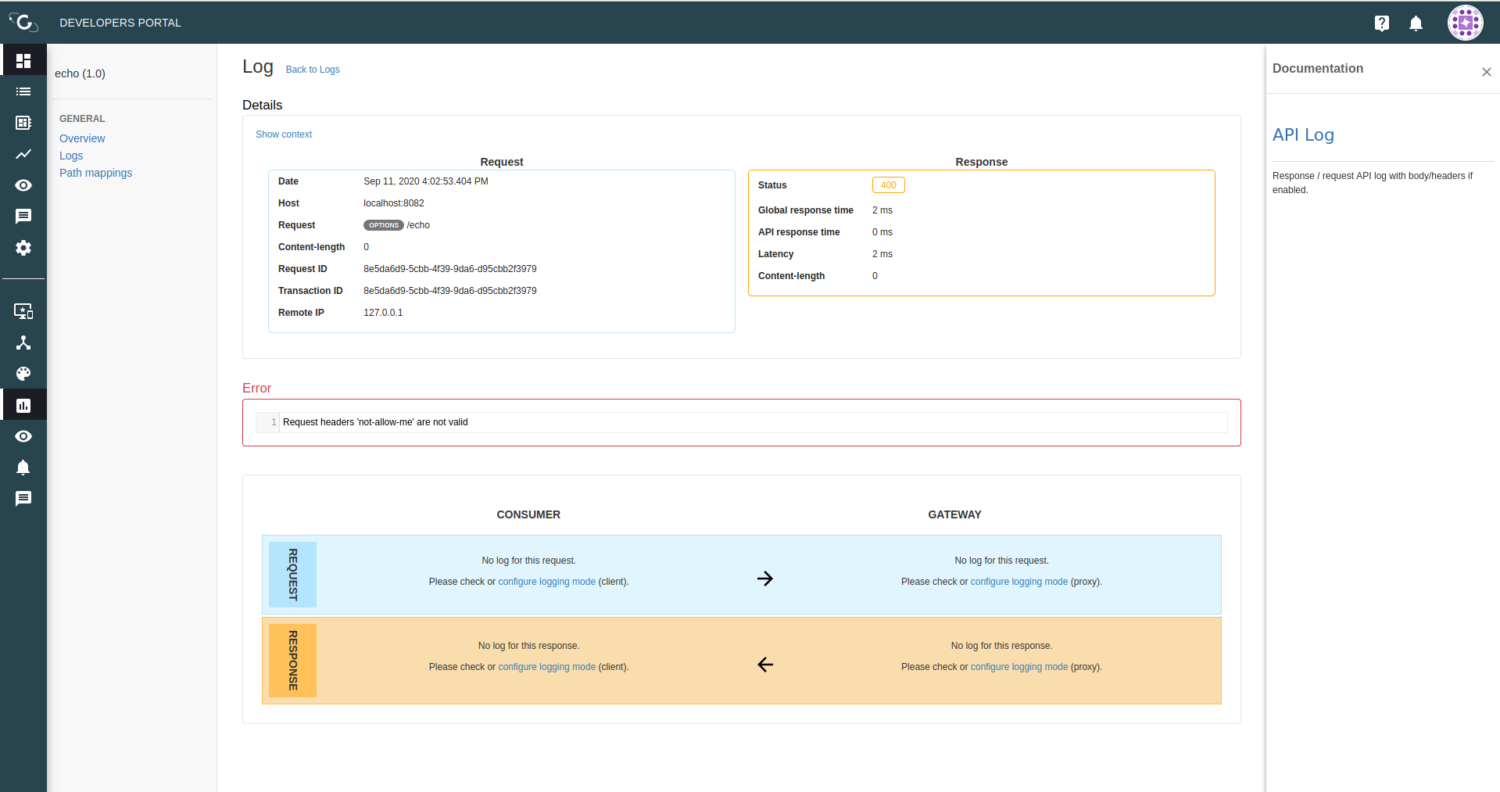This screenshot has width=1500, height=792.
Task: Click the 400 status badge
Action: click(888, 185)
